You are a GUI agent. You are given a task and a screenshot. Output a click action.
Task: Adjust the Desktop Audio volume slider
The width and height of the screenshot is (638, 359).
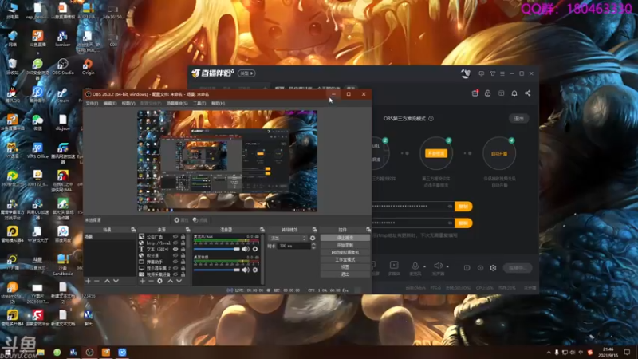216,270
